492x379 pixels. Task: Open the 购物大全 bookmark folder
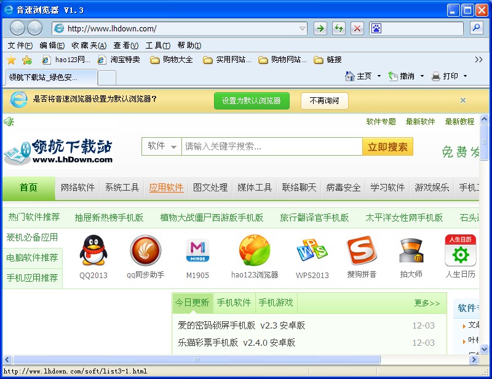click(x=172, y=60)
